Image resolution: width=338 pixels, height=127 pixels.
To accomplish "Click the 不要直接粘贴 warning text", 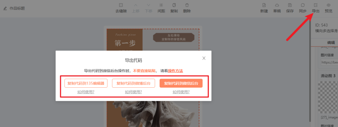I will coord(144,71).
